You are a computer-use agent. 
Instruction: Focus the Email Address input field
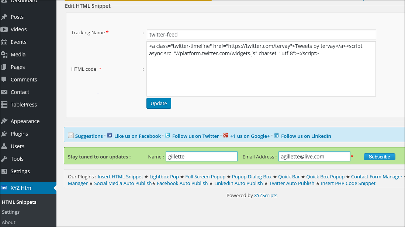point(314,157)
